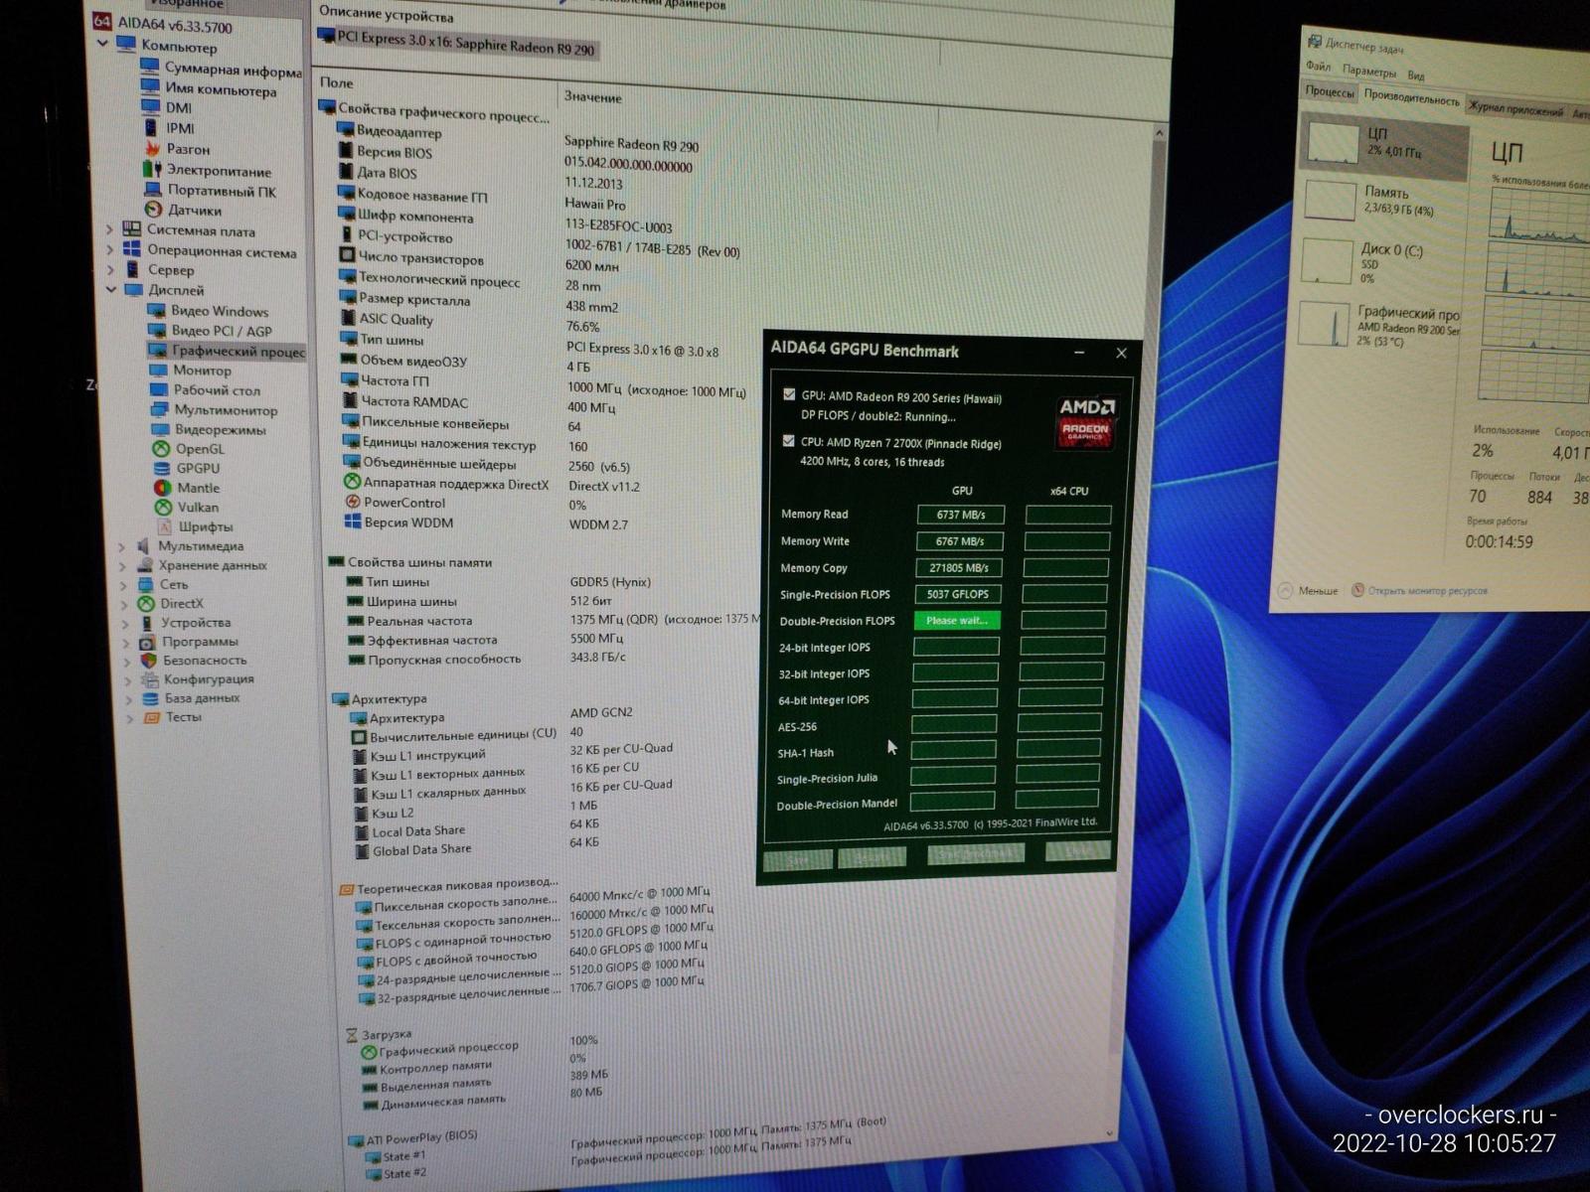
Task: Collapse the Дисплей branch
Action: 111,290
